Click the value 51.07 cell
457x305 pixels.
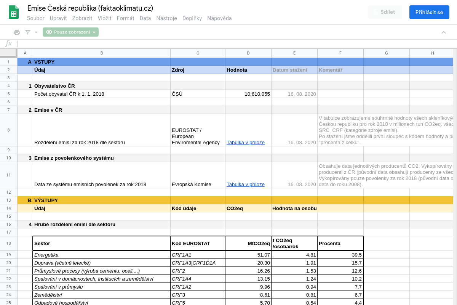[248, 255]
